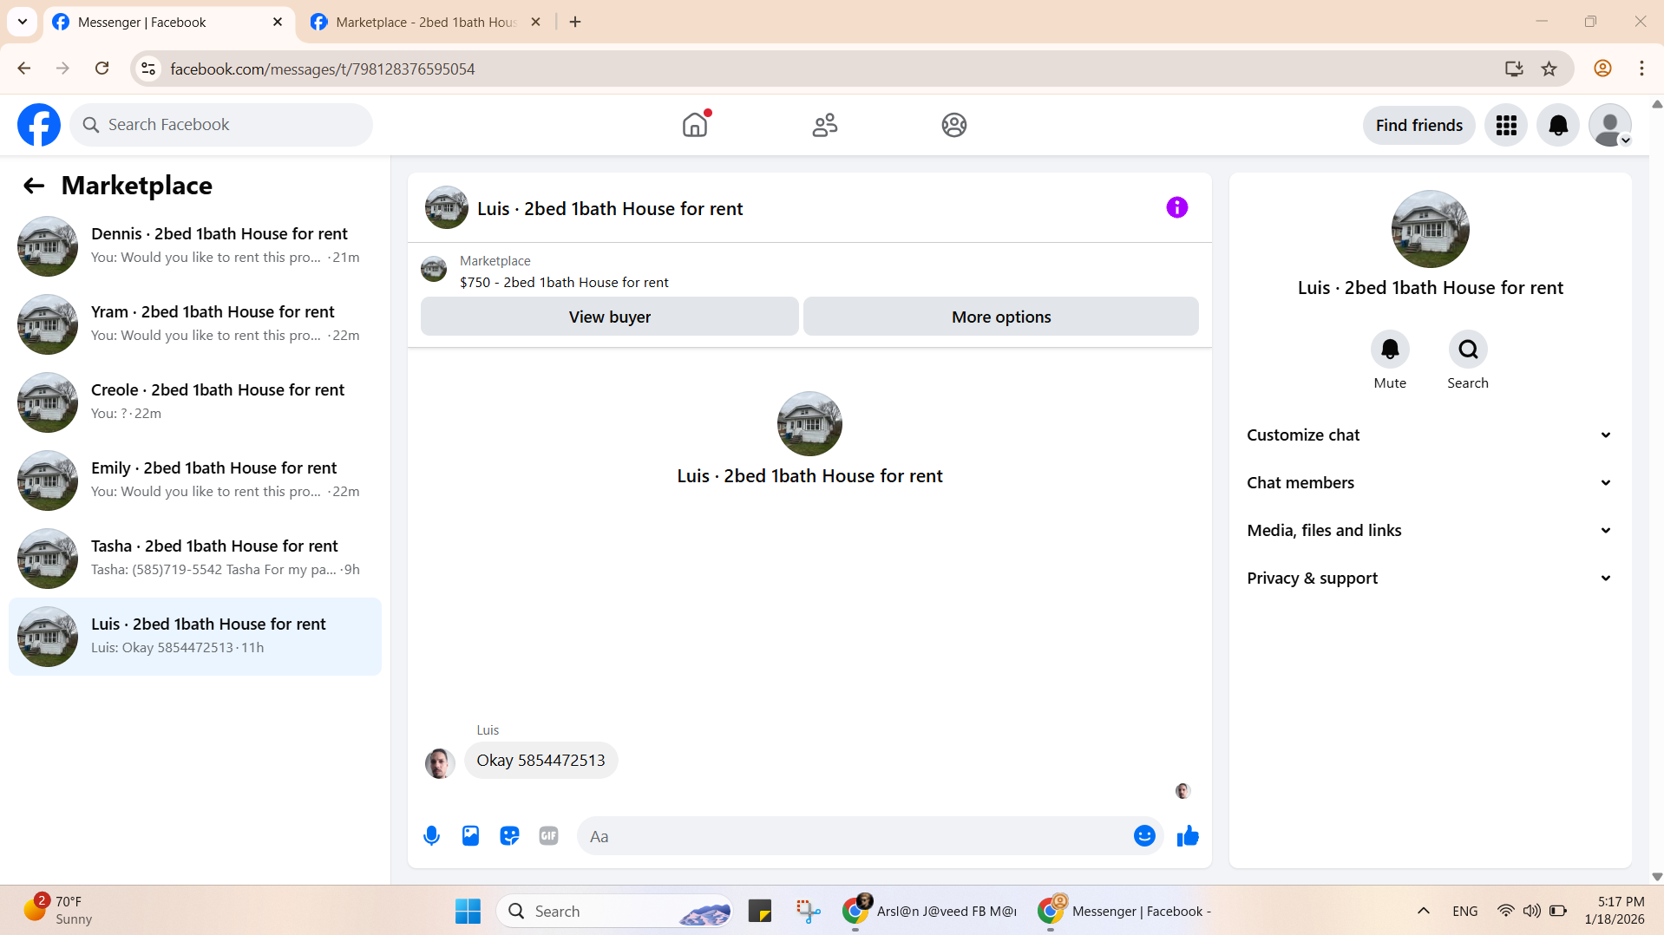The height and width of the screenshot is (935, 1664).
Task: Send a thumbs-up like
Action: (x=1188, y=836)
